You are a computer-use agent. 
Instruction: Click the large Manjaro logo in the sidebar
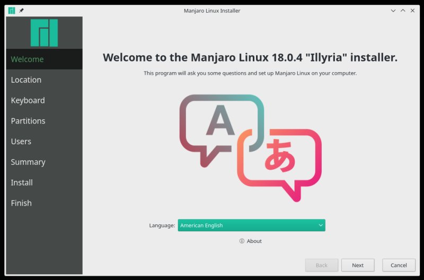tap(44, 33)
